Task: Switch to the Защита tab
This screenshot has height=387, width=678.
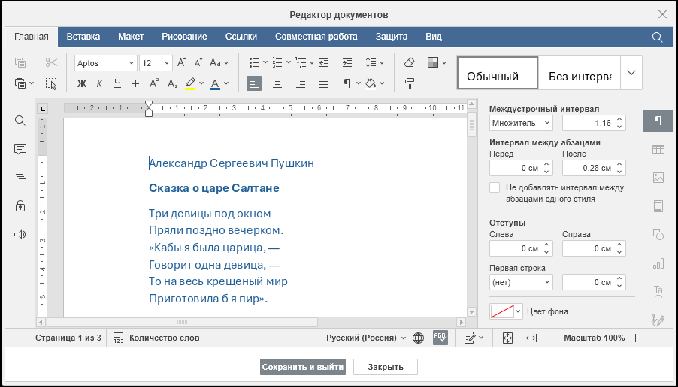Action: 392,37
